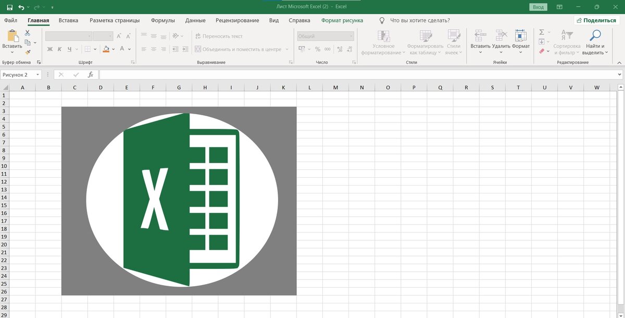Align text to the right
The image size is (625, 318).
(x=164, y=49)
